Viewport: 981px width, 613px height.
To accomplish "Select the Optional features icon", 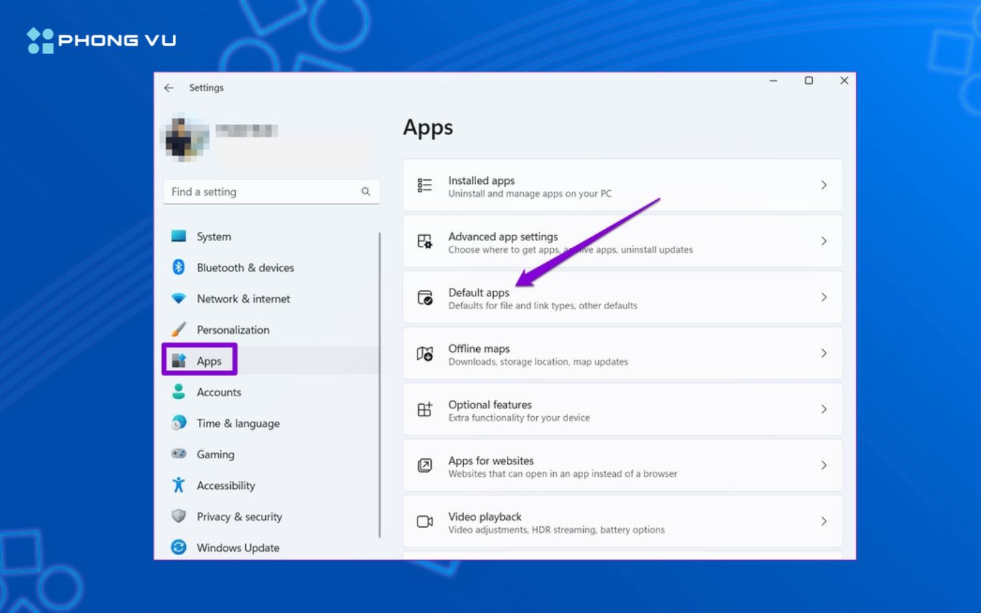I will 424,409.
